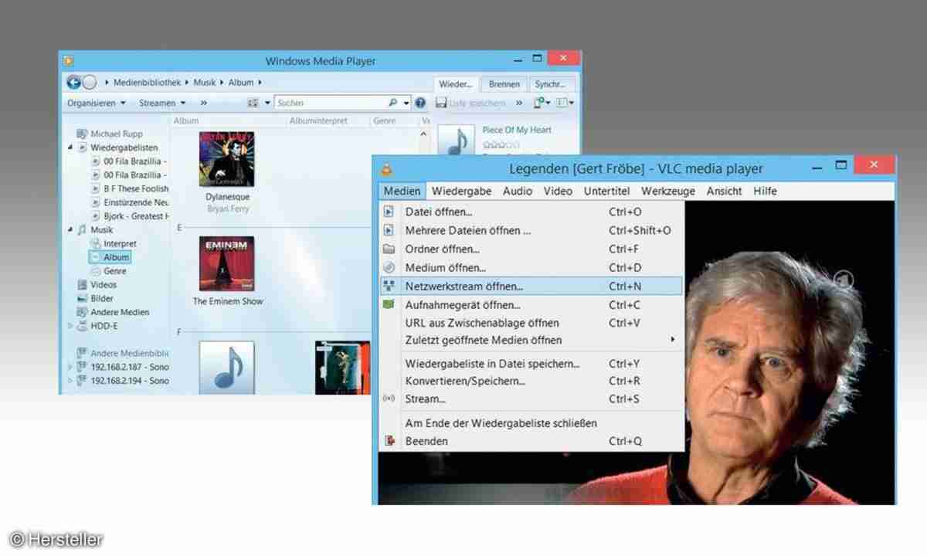
Task: Open the Video menu in VLC
Action: [558, 191]
